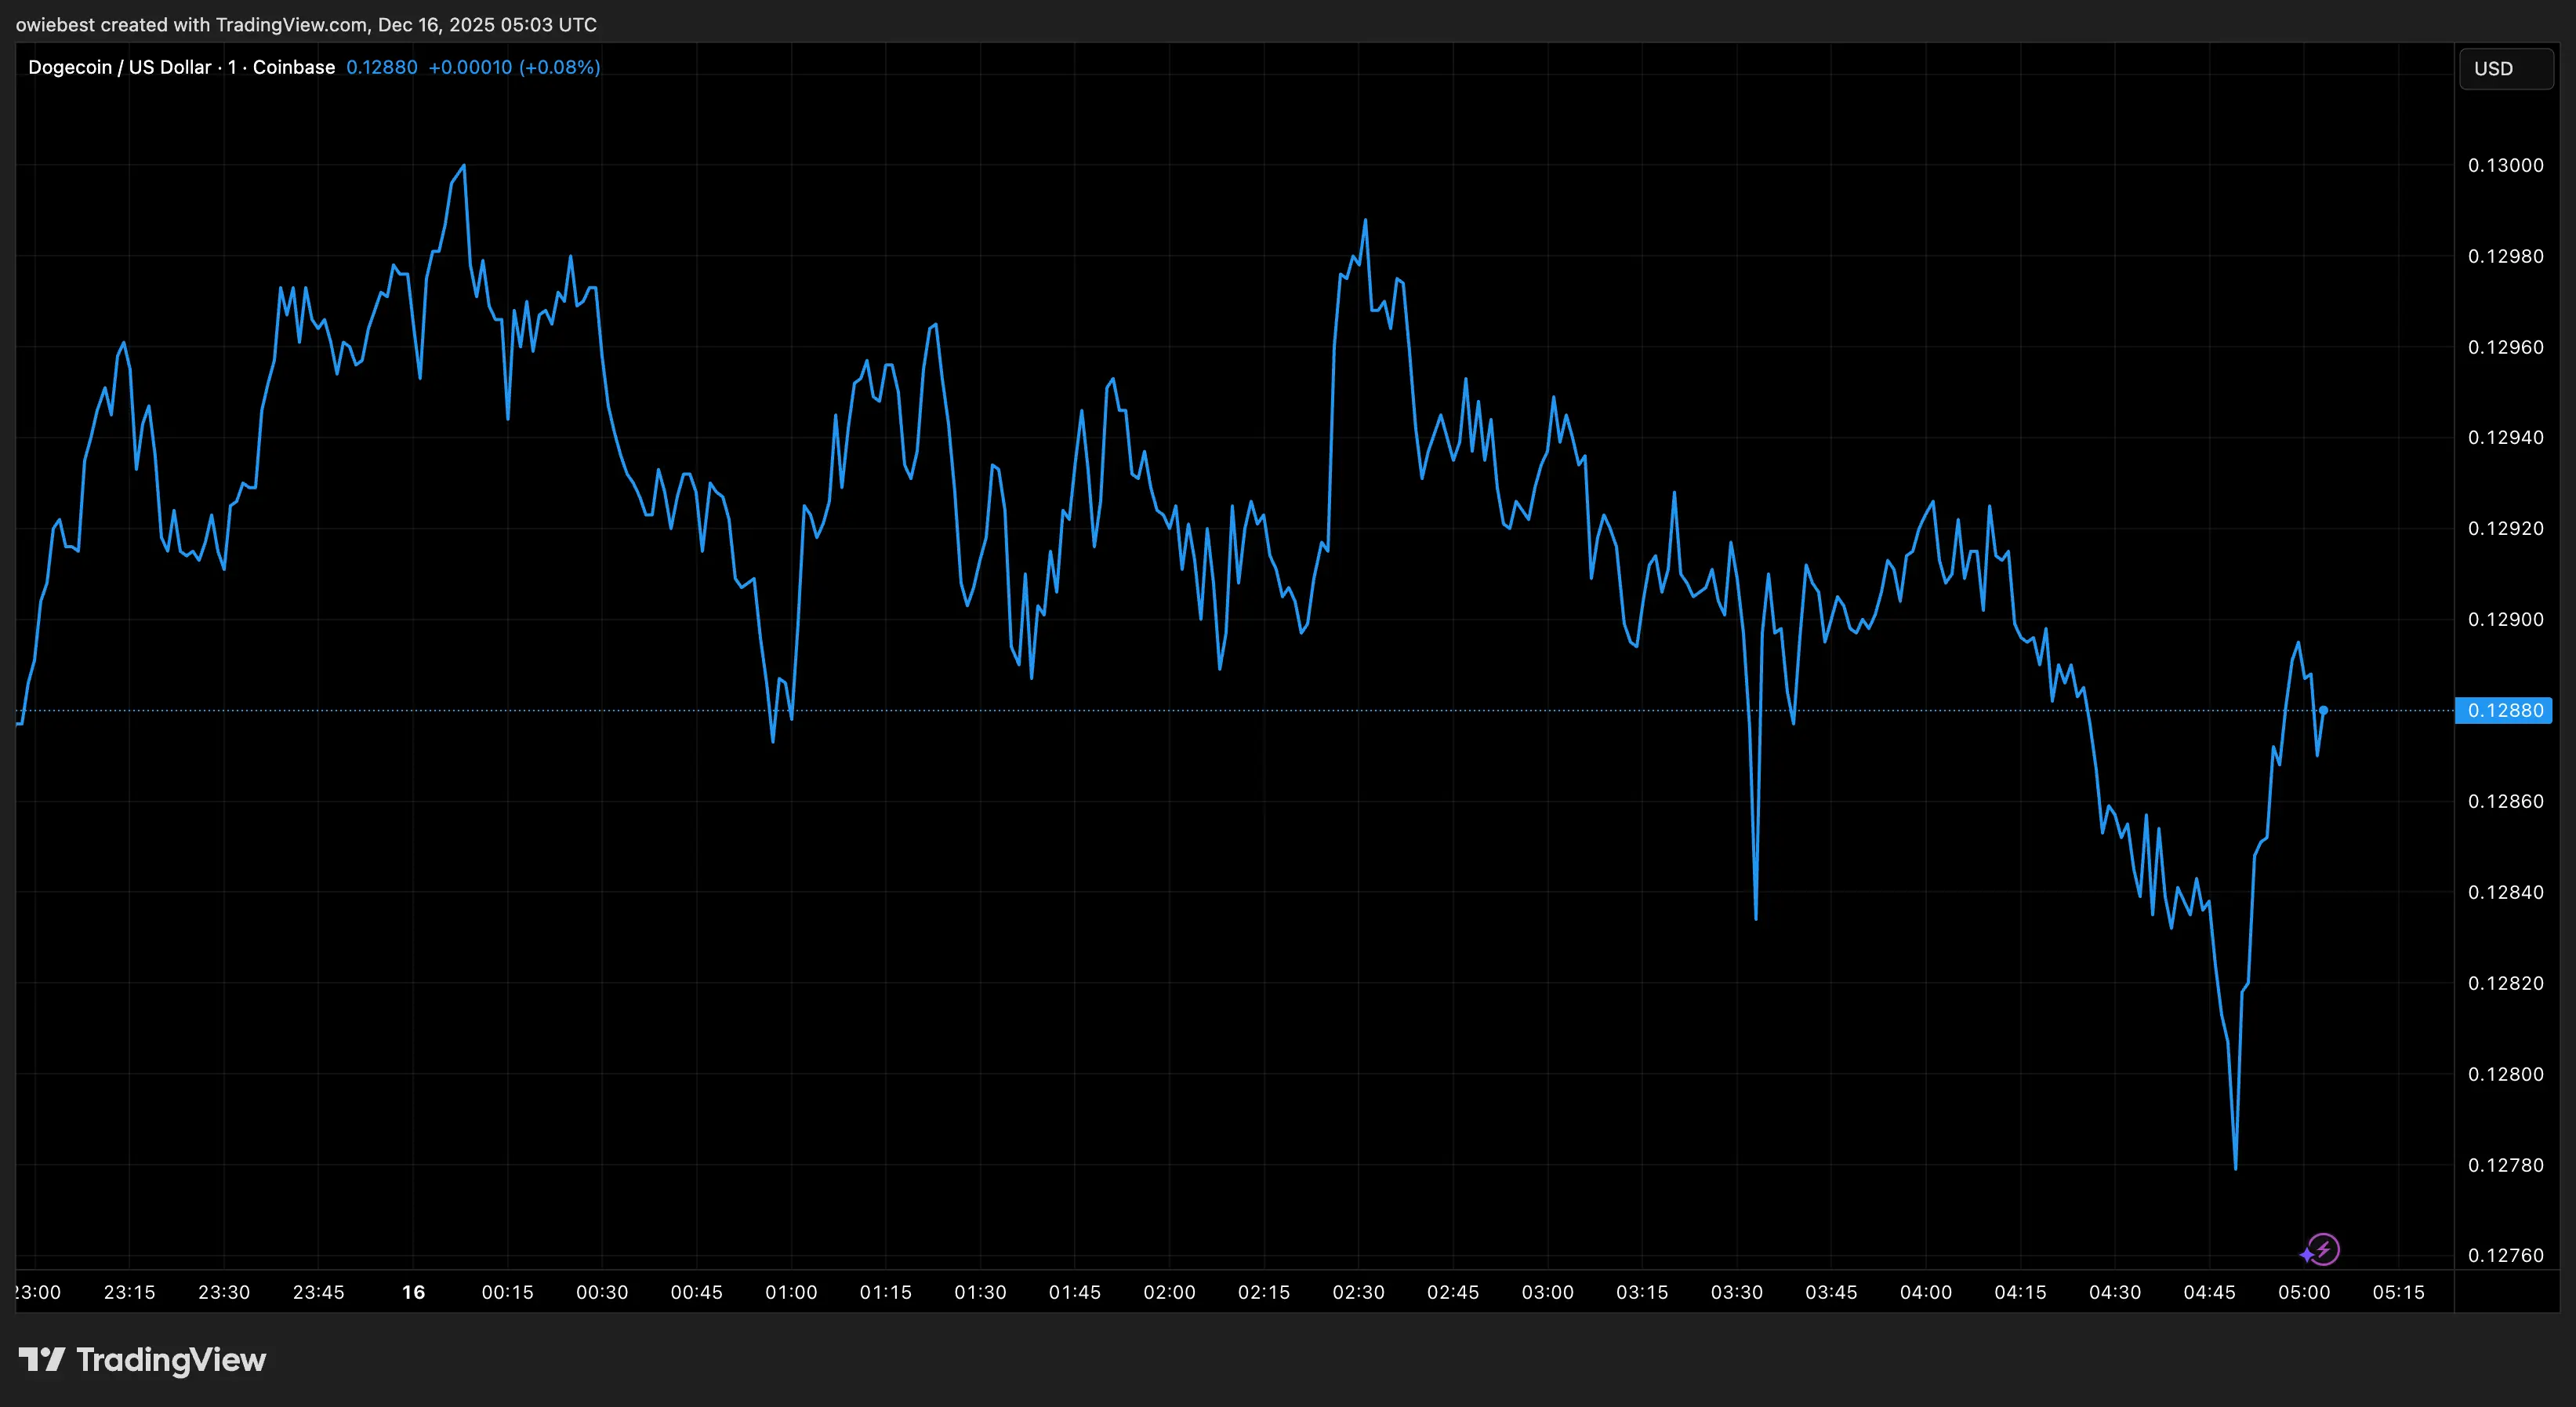This screenshot has height=1407, width=2576.
Task: Click the bold date label 16 on time axis
Action: click(x=412, y=1291)
